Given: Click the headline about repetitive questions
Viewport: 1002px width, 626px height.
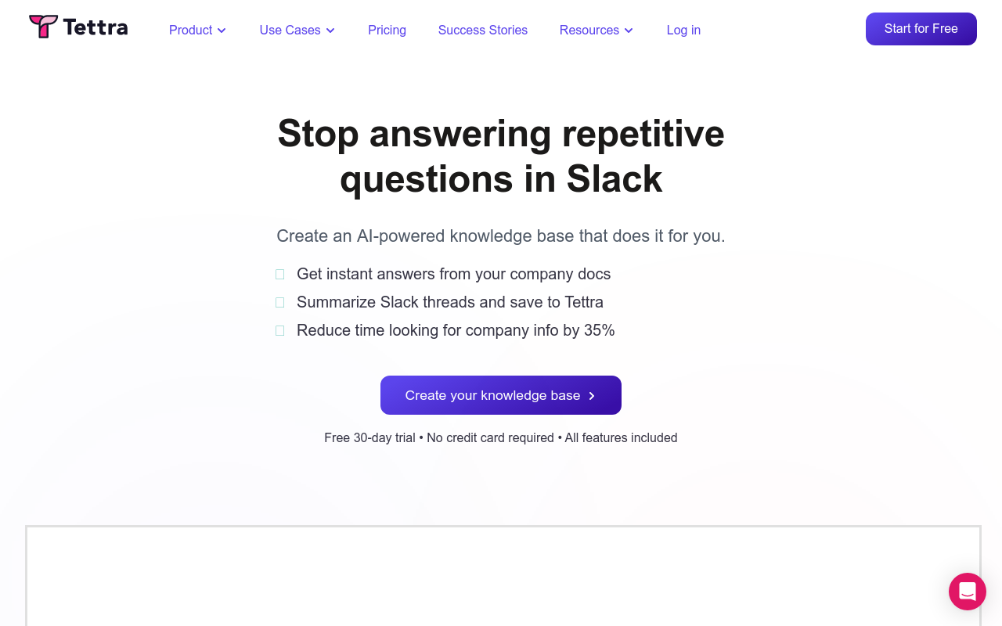Looking at the screenshot, I should 501,156.
